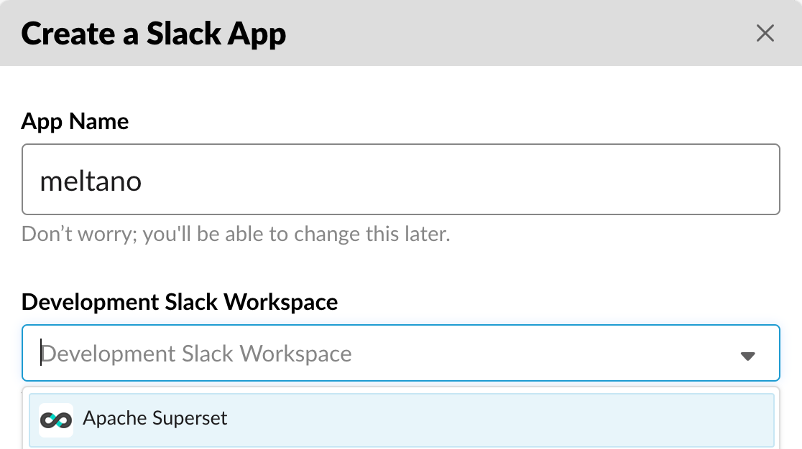Screen dimensions: 802x449
Task: Click the helper text below the App Name field
Action: (x=235, y=233)
